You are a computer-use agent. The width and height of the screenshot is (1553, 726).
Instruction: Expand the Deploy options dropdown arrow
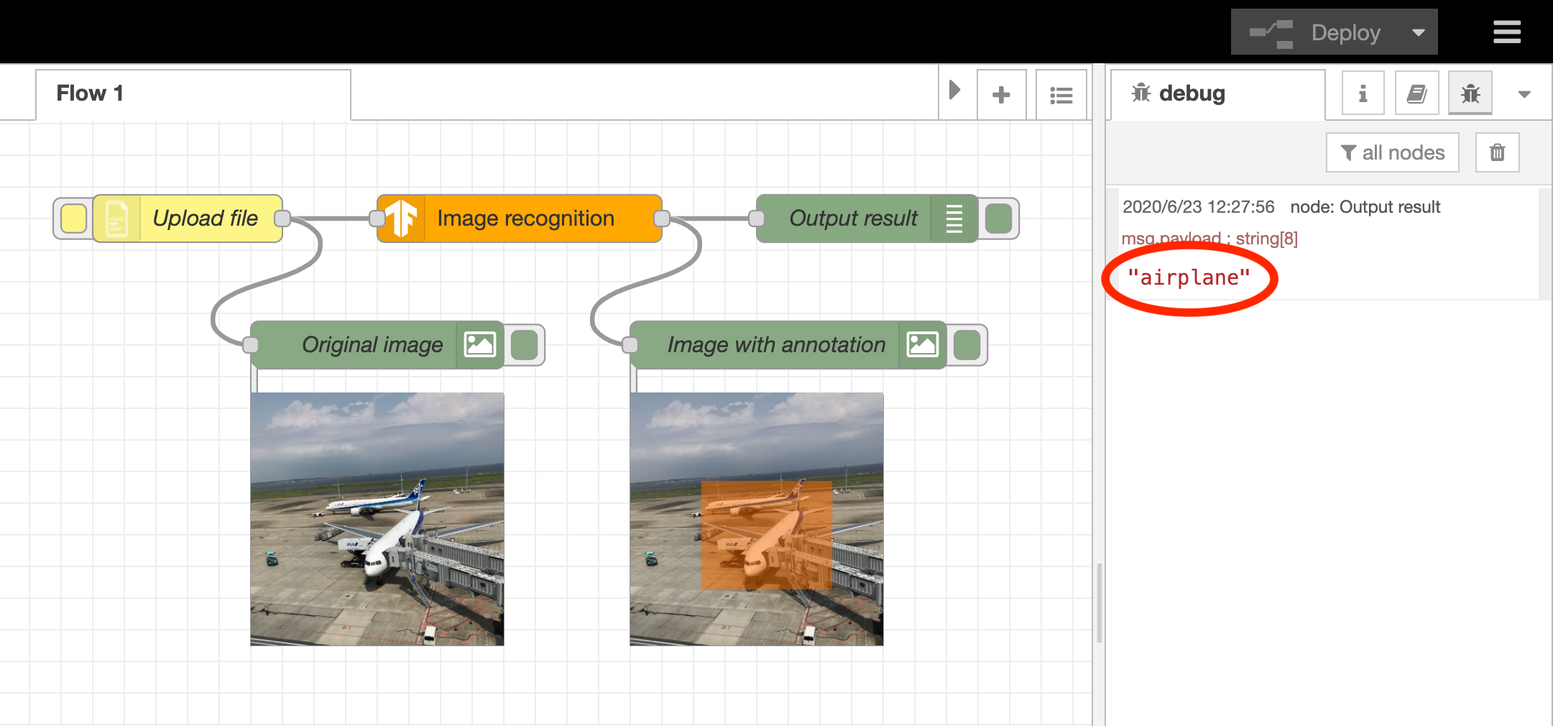coord(1418,32)
